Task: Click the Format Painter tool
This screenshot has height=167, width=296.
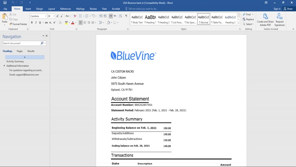Action: [x=18, y=24]
